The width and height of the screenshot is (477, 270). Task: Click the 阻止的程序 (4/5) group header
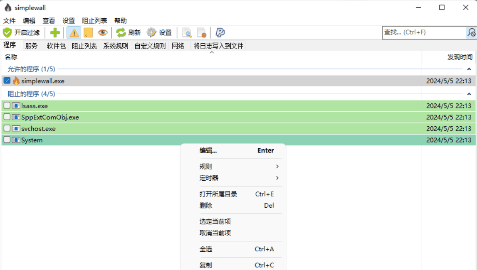(31, 94)
